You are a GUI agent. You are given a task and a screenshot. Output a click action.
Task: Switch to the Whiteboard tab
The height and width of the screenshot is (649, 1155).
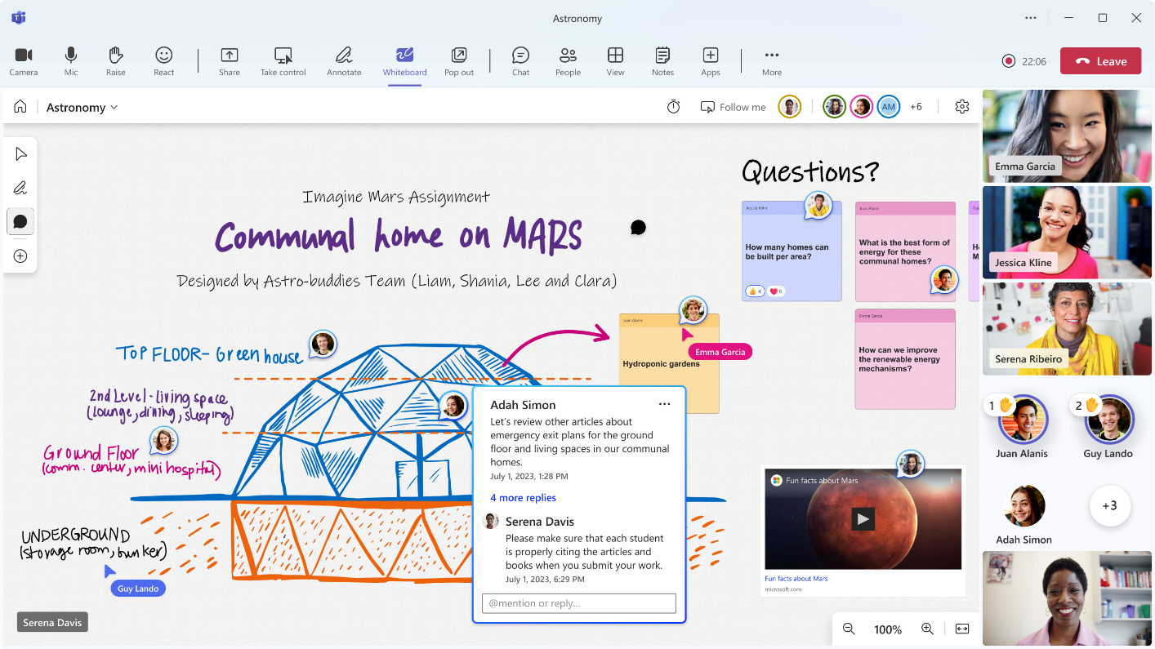[x=404, y=60]
